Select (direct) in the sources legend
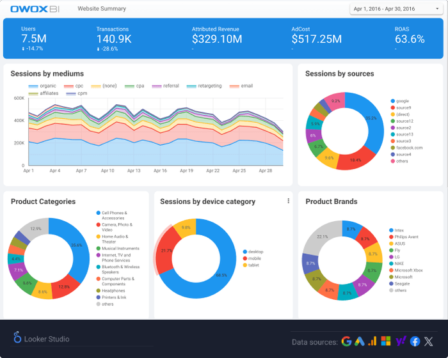The height and width of the screenshot is (358, 448). [400, 114]
